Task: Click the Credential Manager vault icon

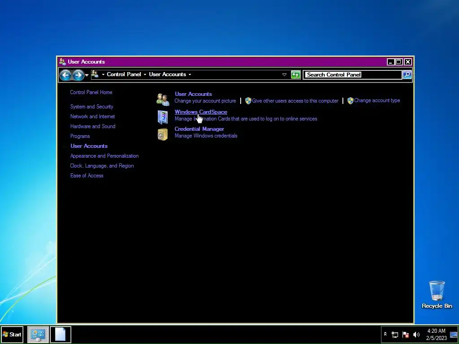Action: [163, 134]
